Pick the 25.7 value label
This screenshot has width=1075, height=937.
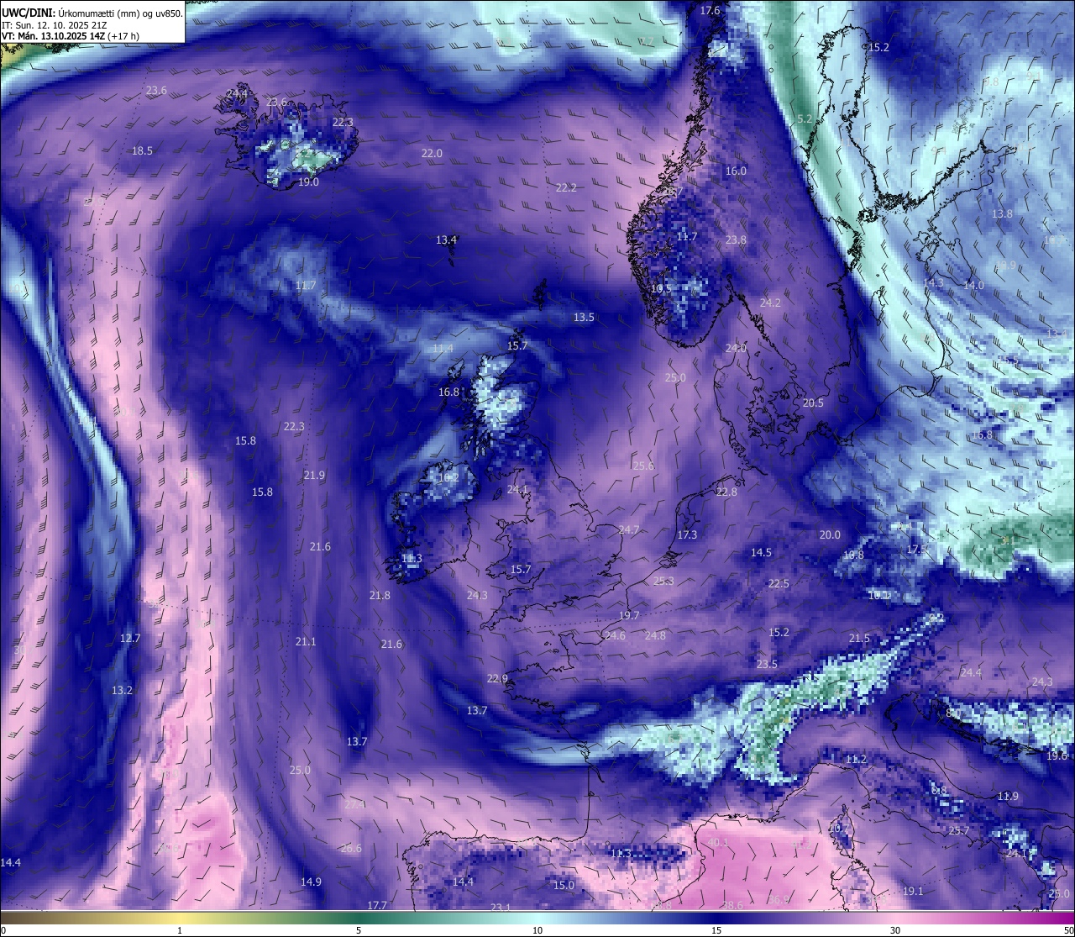click(x=959, y=831)
